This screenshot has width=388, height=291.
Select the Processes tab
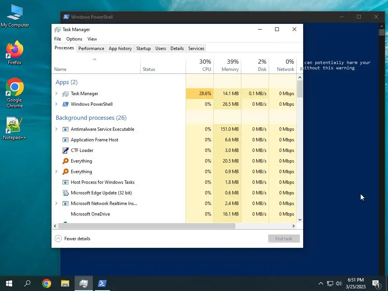click(x=64, y=48)
